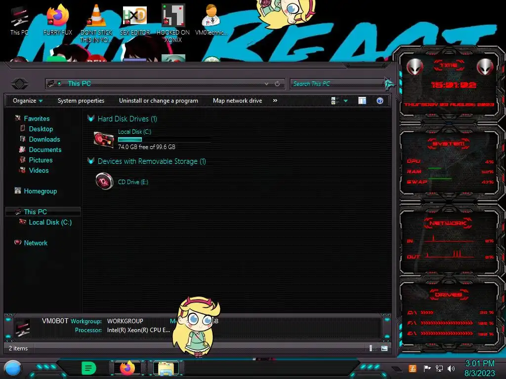Show more toolbar commands chevron
Screen dimensions: 506x379
pos(275,101)
